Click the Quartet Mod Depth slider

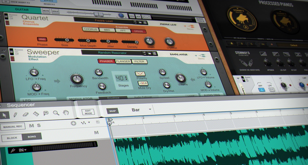click(x=87, y=41)
